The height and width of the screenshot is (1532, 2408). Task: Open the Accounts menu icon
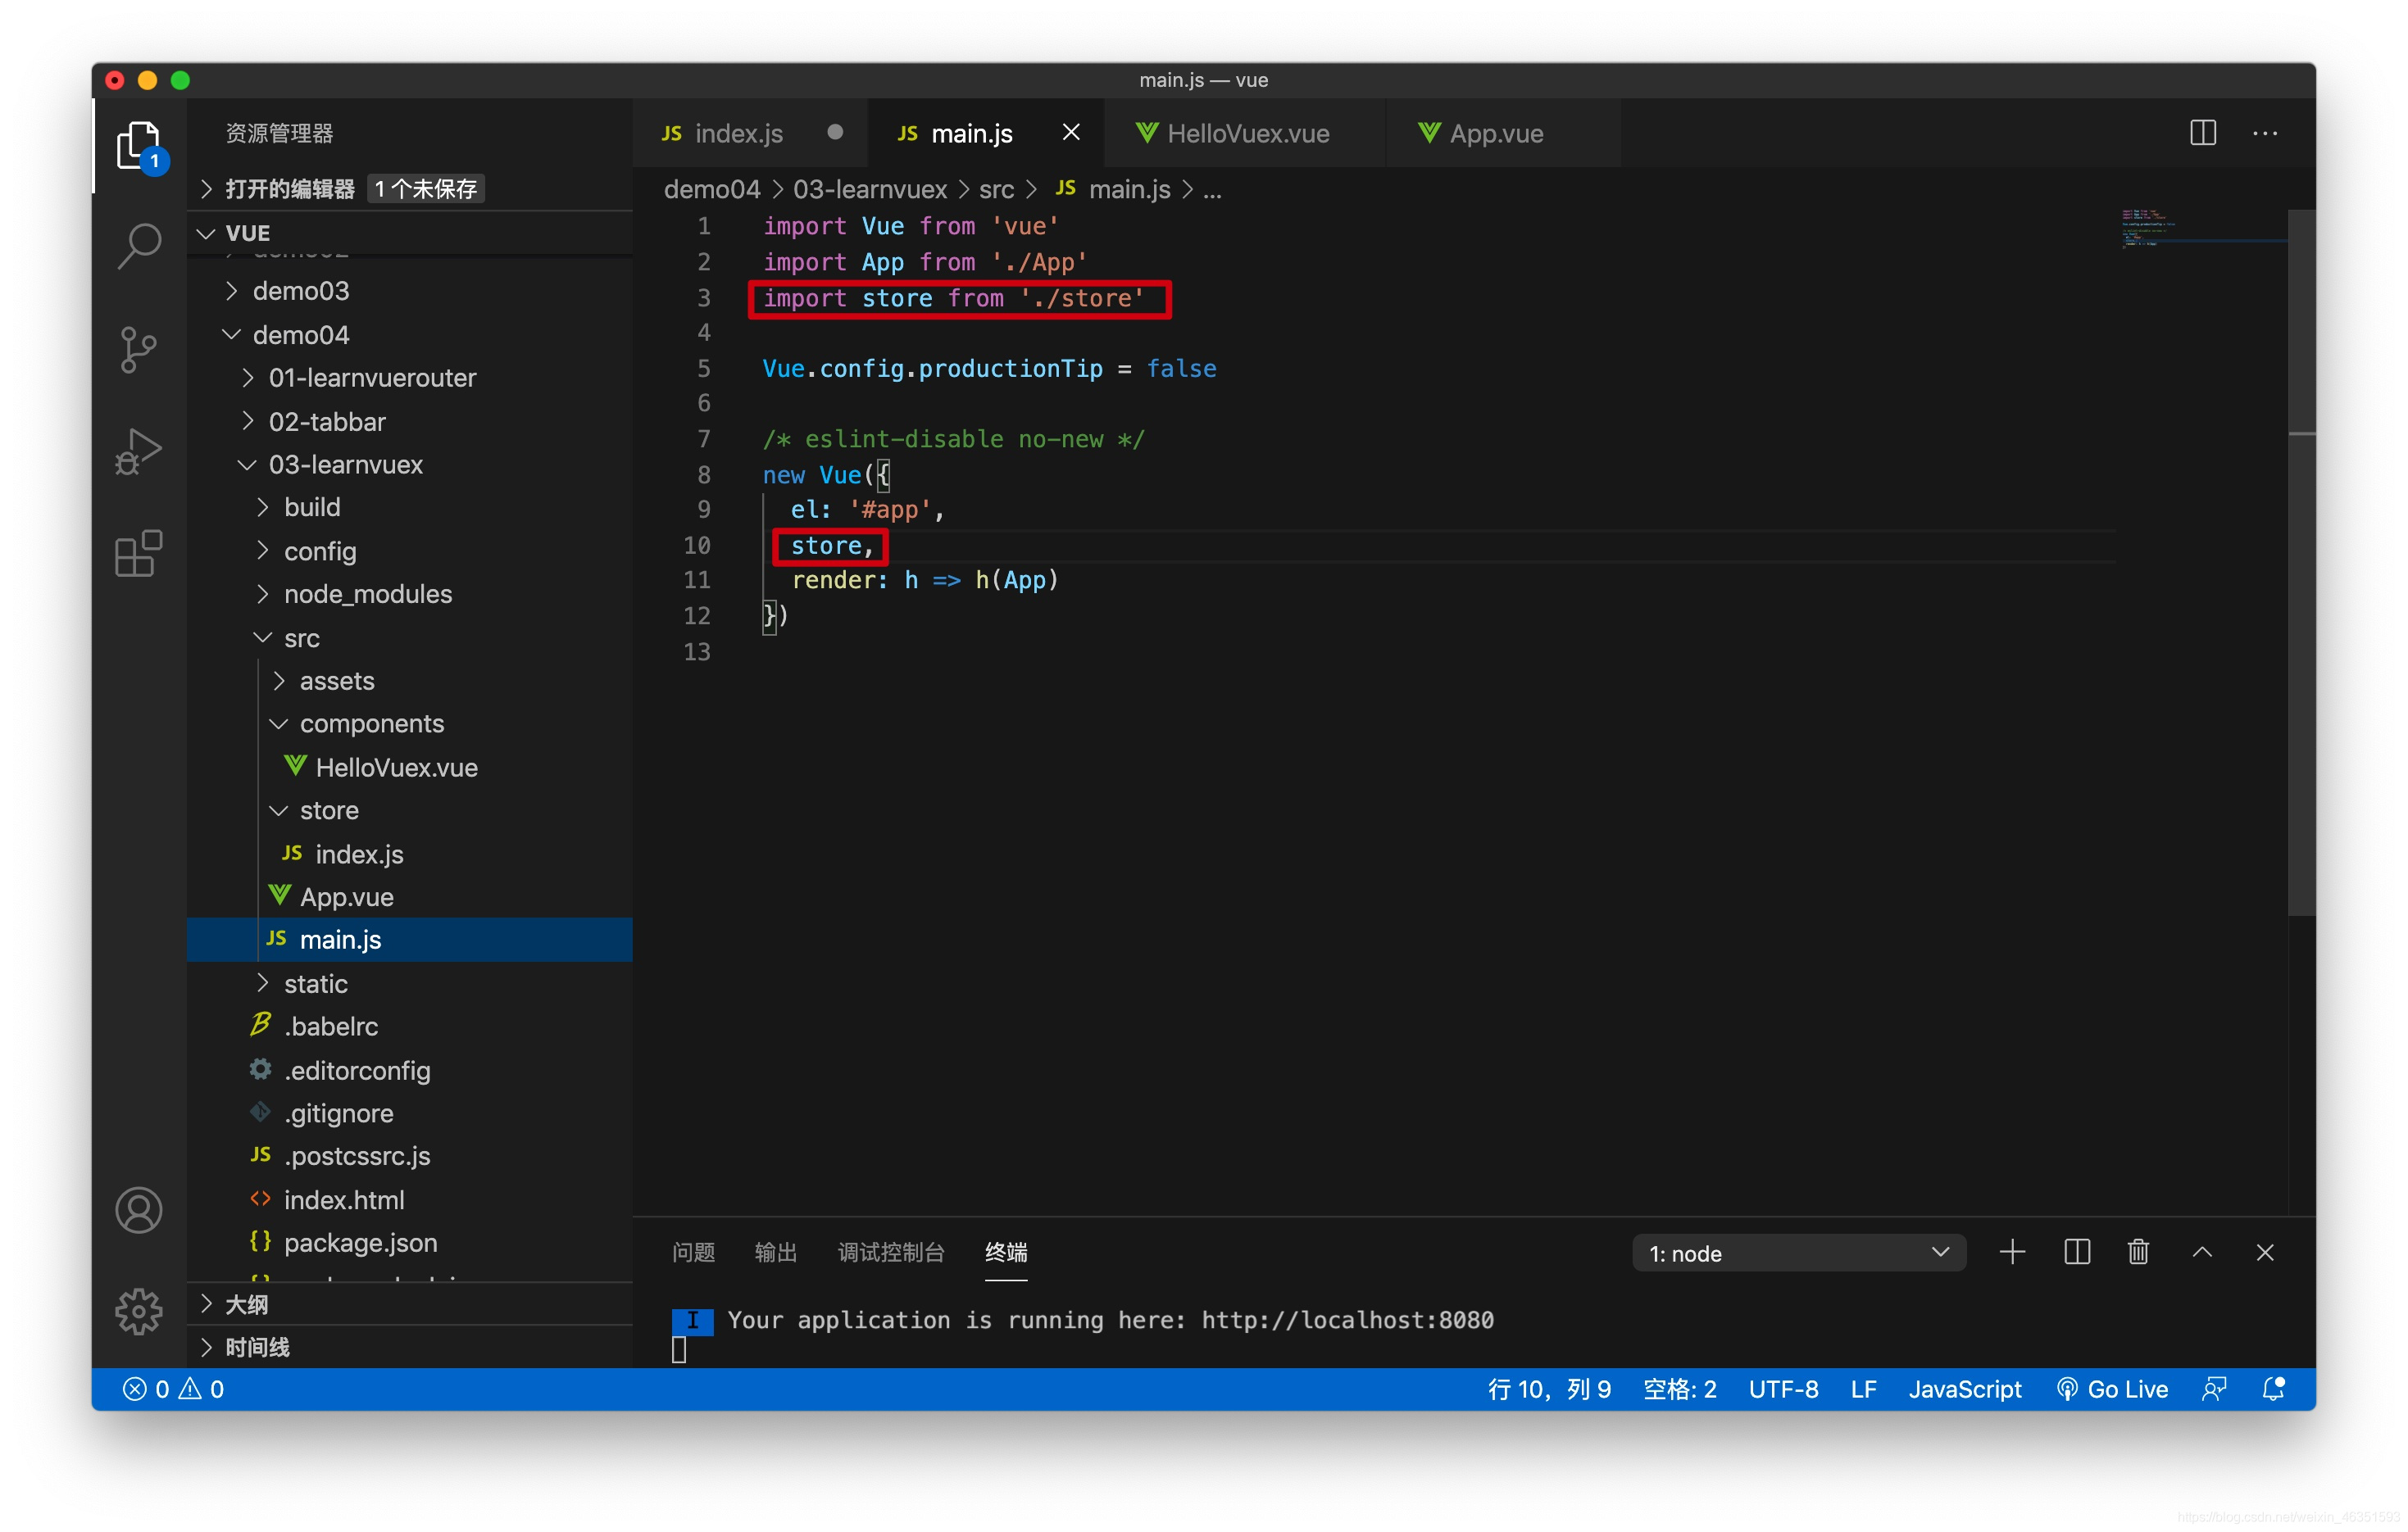(139, 1210)
